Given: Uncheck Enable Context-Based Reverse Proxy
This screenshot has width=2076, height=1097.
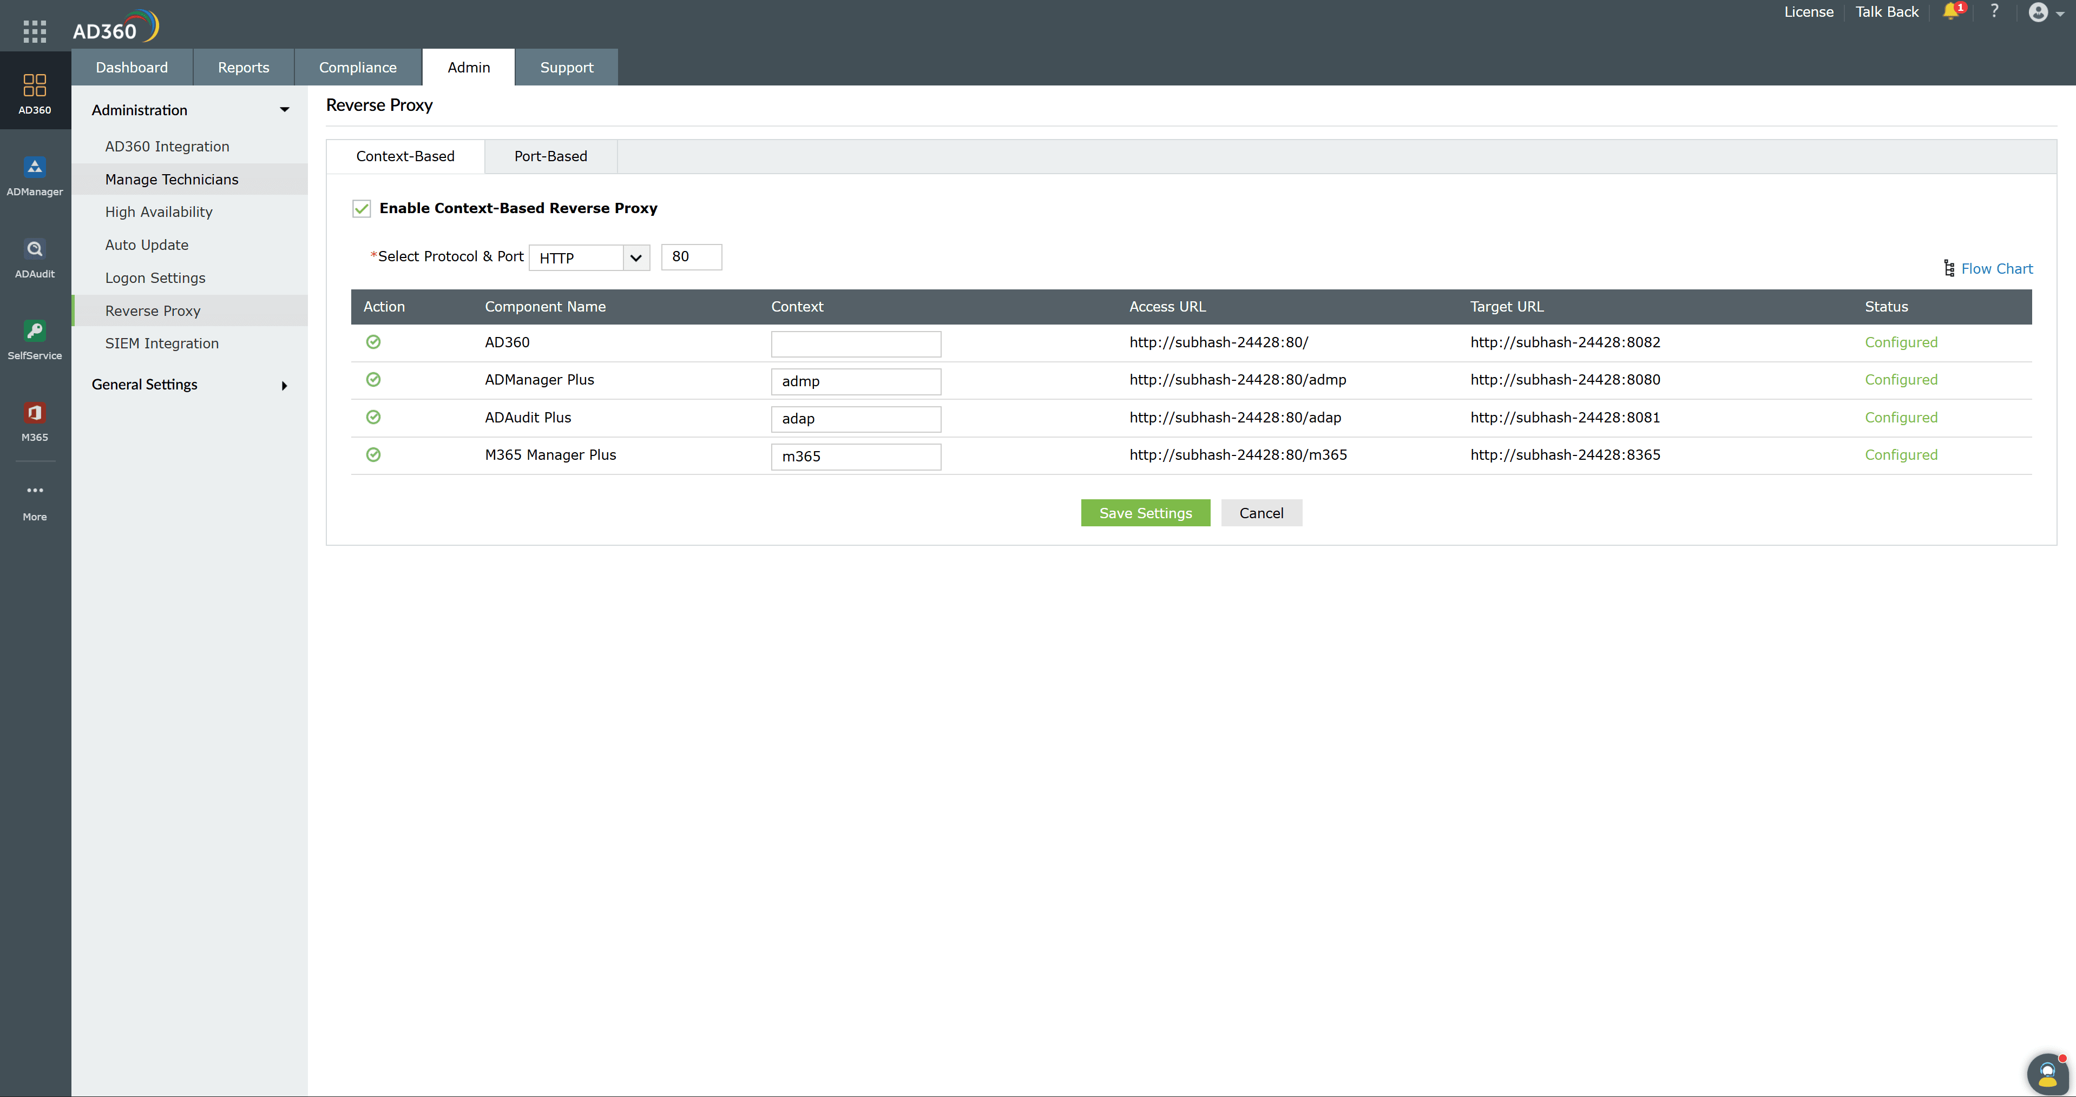Looking at the screenshot, I should 361,209.
